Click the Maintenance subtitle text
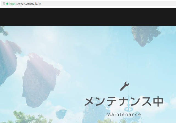 [124, 114]
